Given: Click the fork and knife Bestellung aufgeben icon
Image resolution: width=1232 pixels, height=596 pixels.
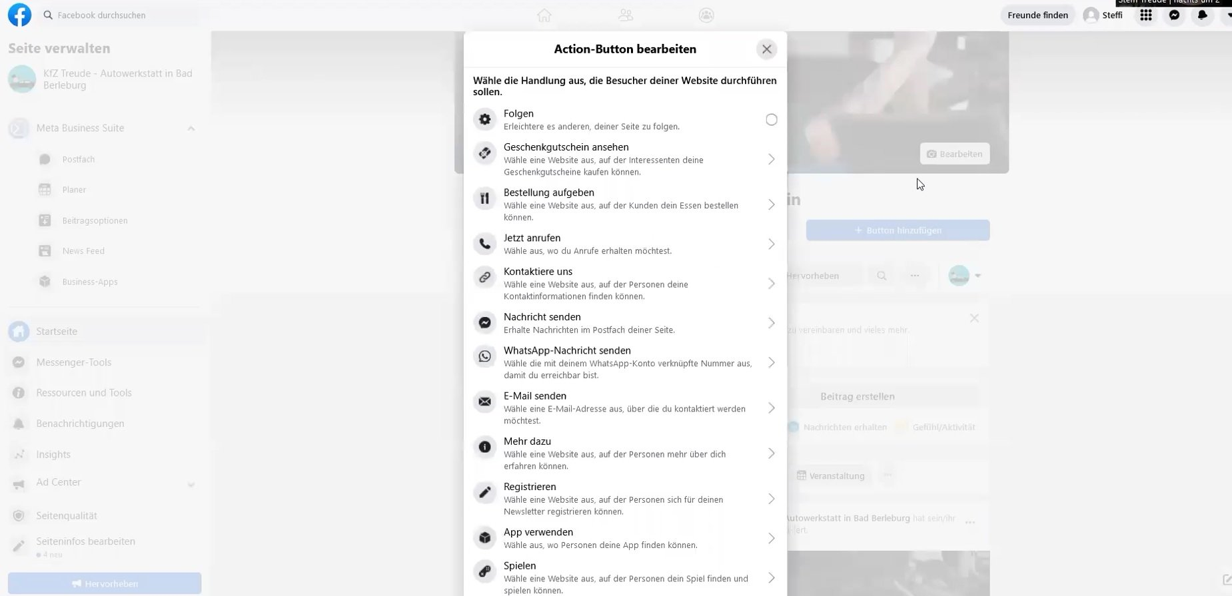Looking at the screenshot, I should pos(485,198).
